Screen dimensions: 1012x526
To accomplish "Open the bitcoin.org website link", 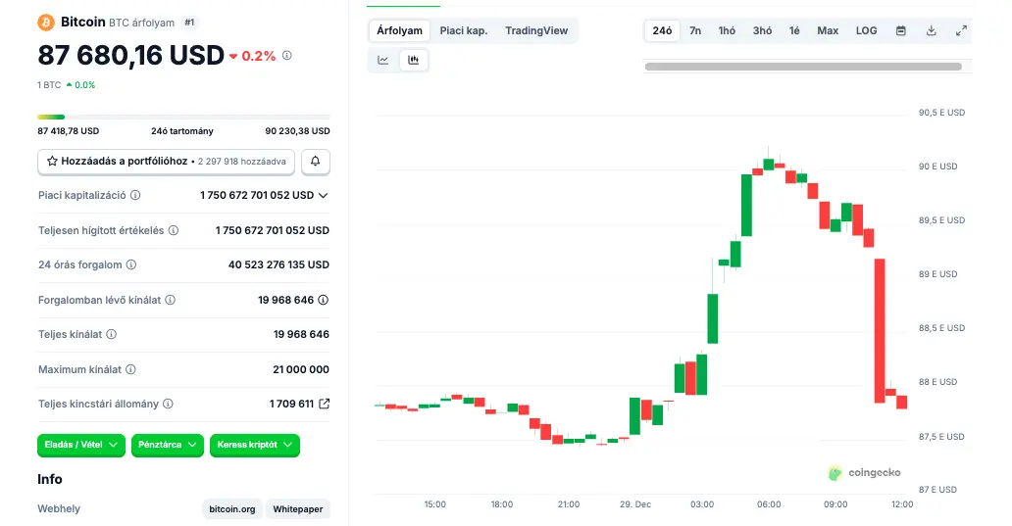I will coord(232,509).
